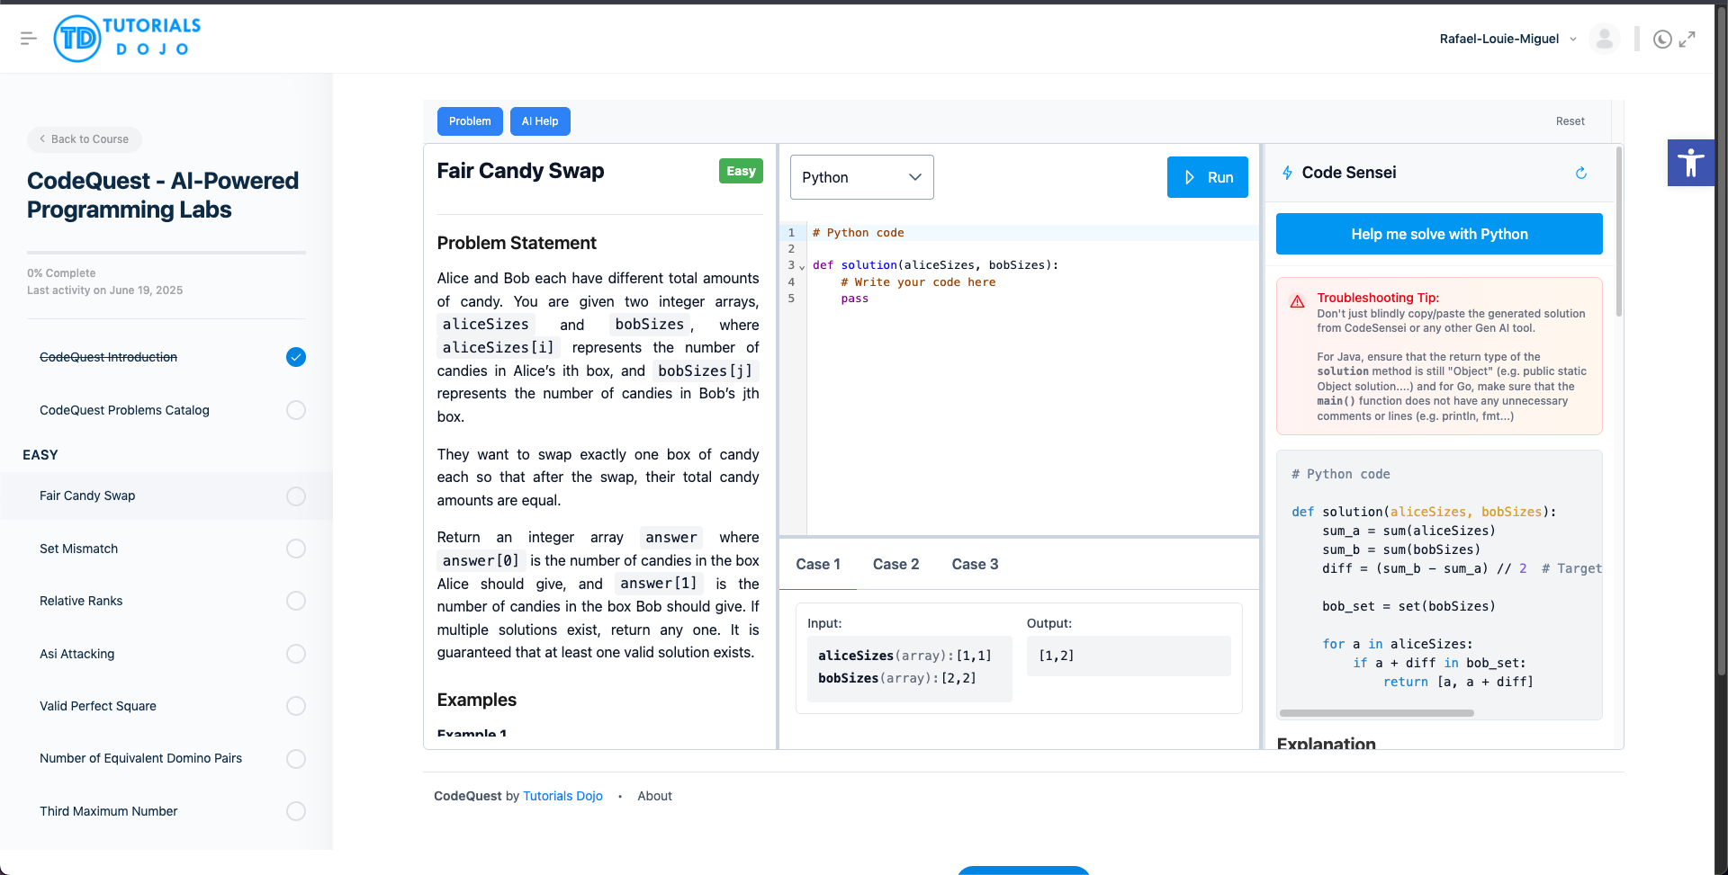Open the About footer link

click(x=654, y=796)
